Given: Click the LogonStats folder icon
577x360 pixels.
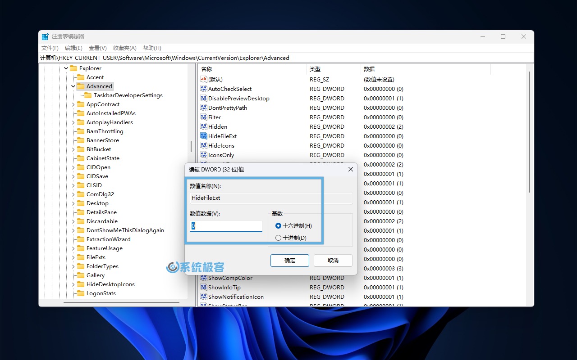Looking at the screenshot, I should pos(81,293).
